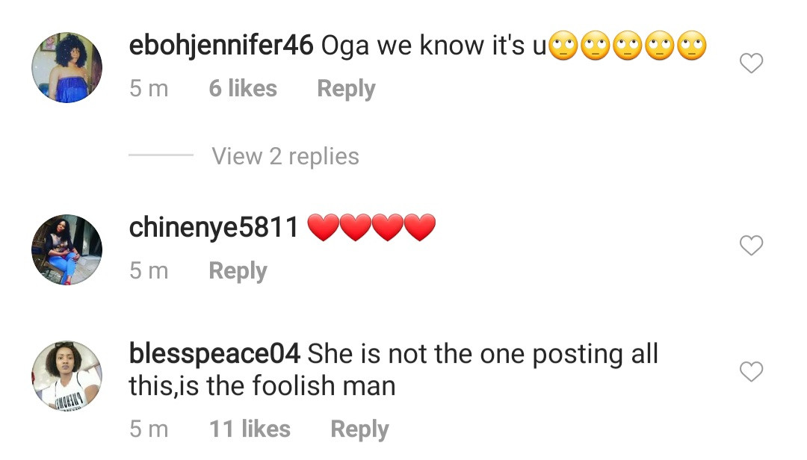Viewport: 807px width, 460px height.
Task: View the 11 likes on blesspeace04's comment
Action: pos(250,429)
